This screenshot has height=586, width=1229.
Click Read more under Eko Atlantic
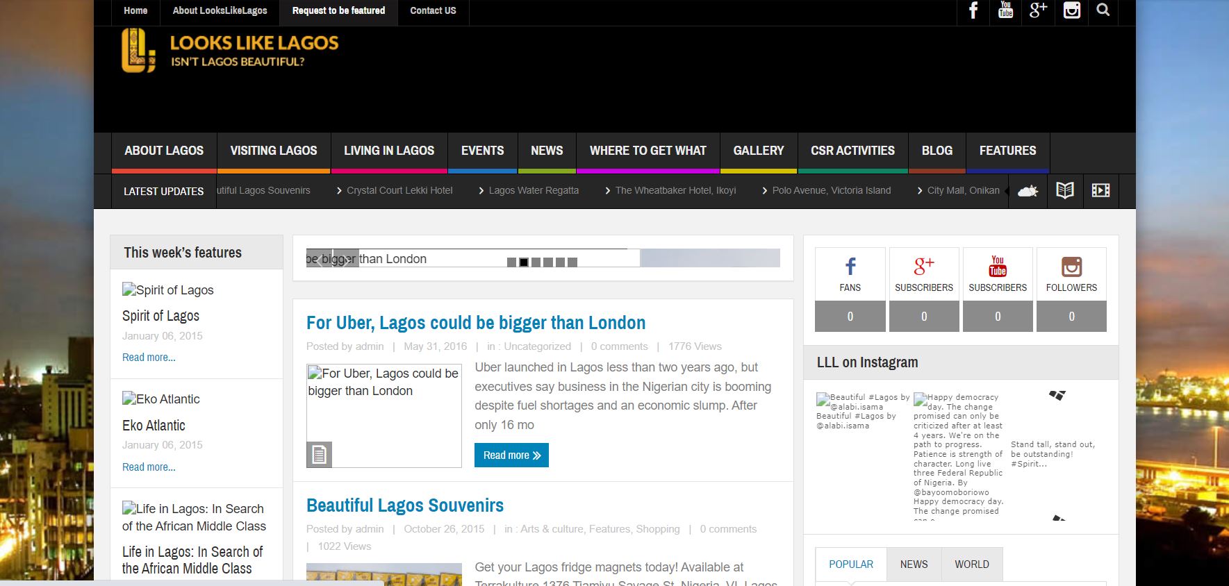point(149,467)
